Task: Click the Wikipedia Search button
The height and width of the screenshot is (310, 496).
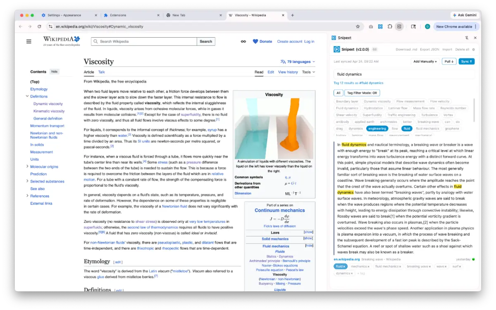Action: tap(206, 41)
